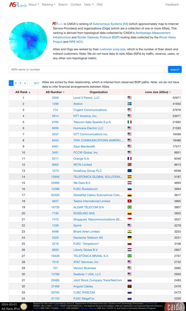Select page 1 in pagination

point(11,83)
